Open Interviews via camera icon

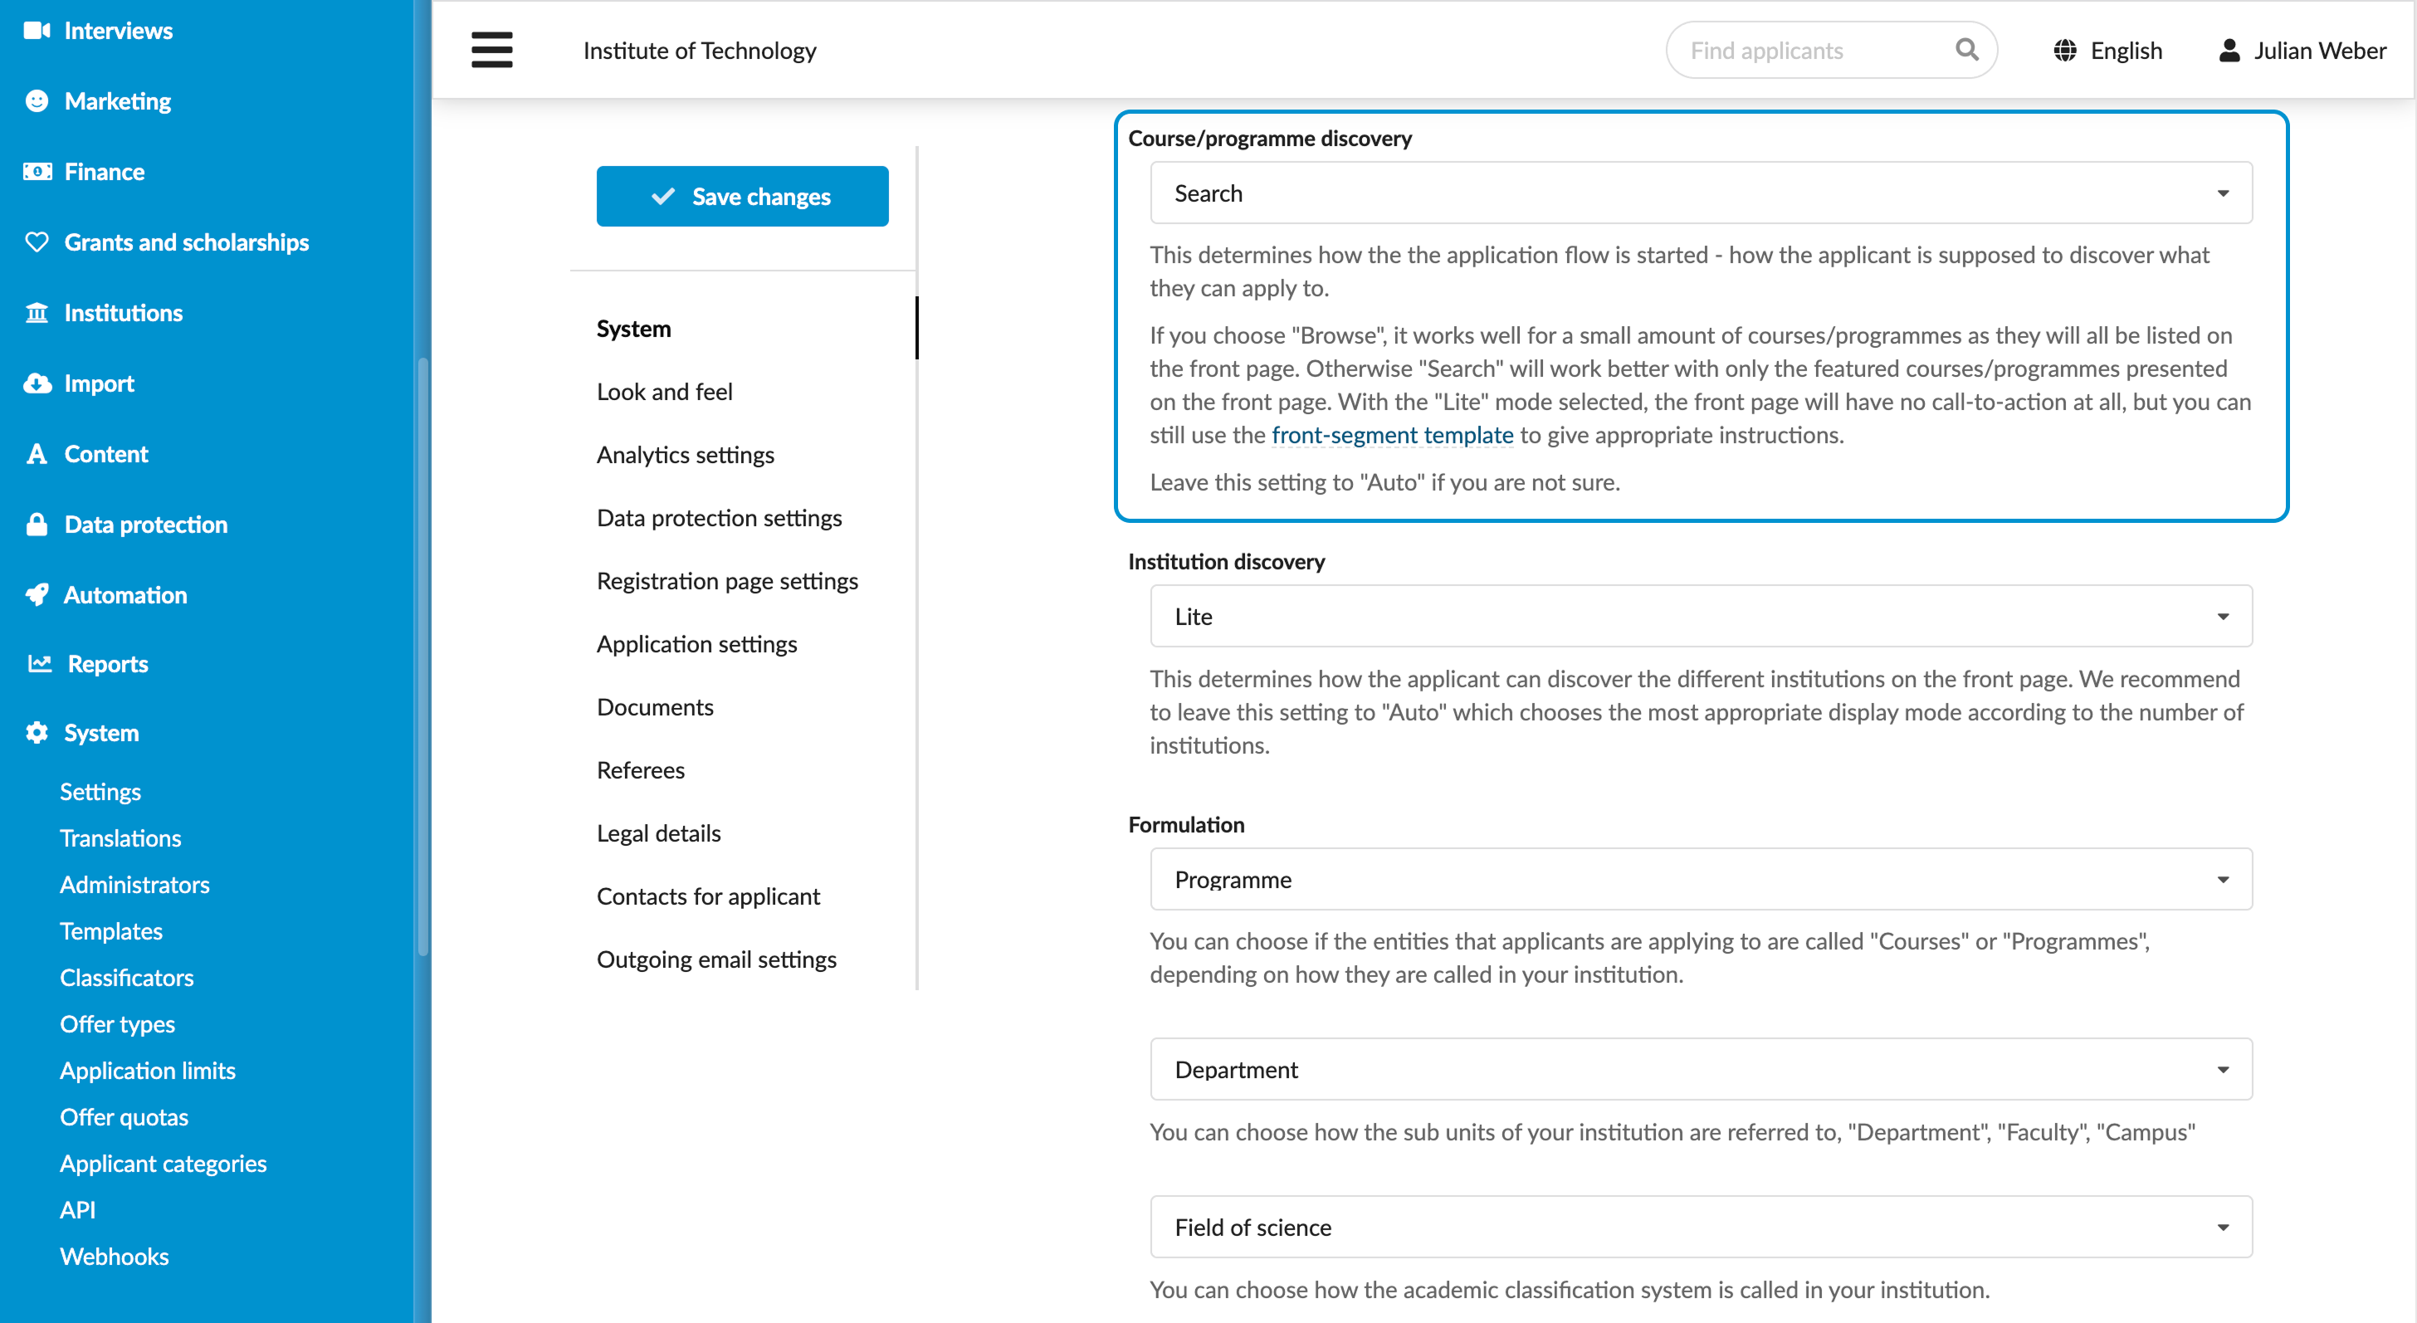[37, 30]
